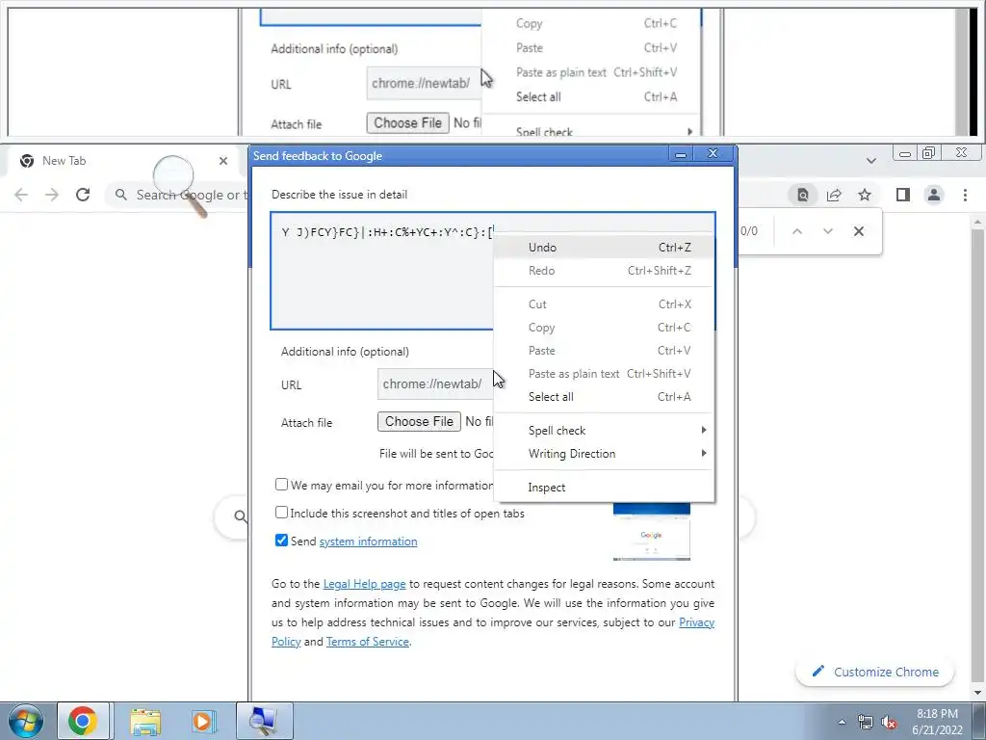Open Chrome three-dot menu
Screen dimensions: 986x740
[965, 195]
